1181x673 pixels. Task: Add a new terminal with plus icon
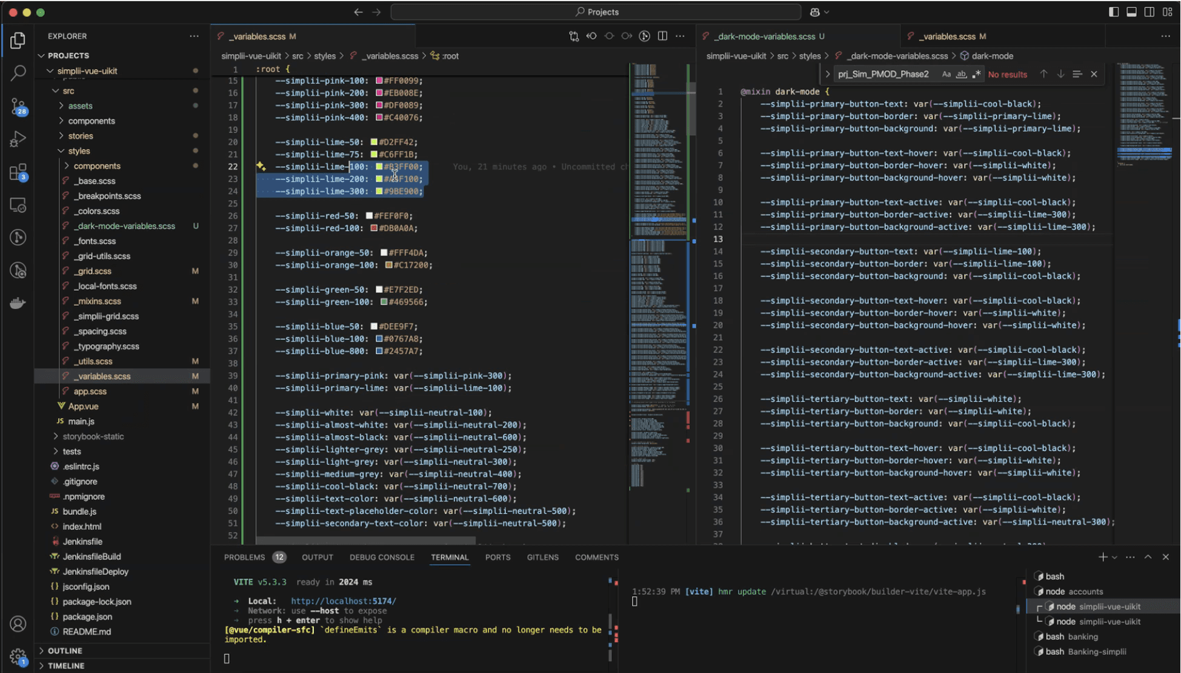pos(1102,557)
